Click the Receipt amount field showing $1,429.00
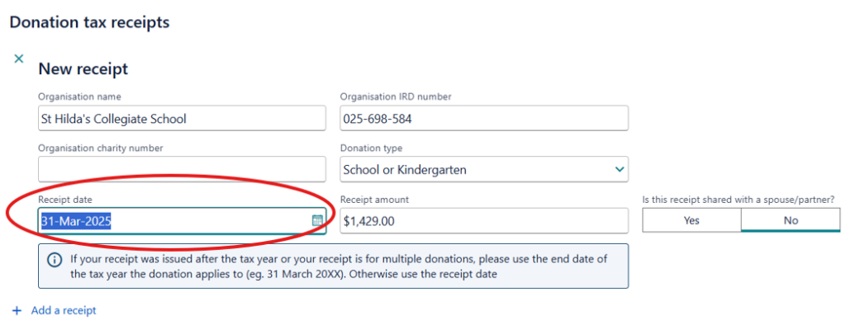 tap(484, 221)
